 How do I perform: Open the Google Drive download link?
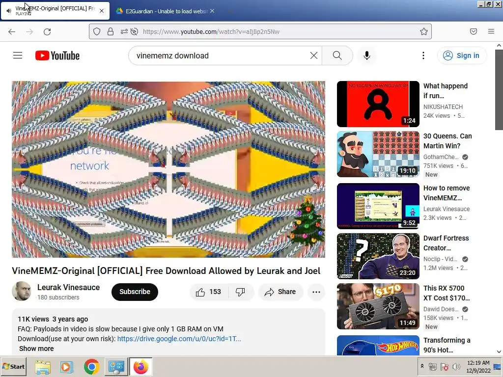pyautogui.click(x=179, y=339)
